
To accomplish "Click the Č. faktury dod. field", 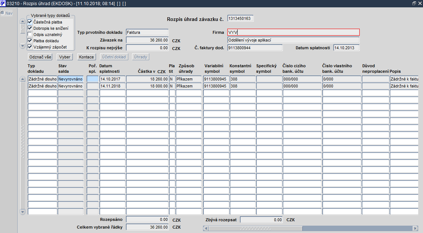I will coord(255,48).
